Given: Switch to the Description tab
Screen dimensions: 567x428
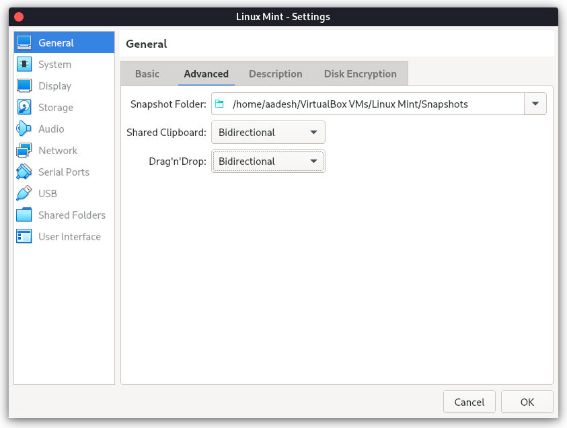Looking at the screenshot, I should (276, 74).
